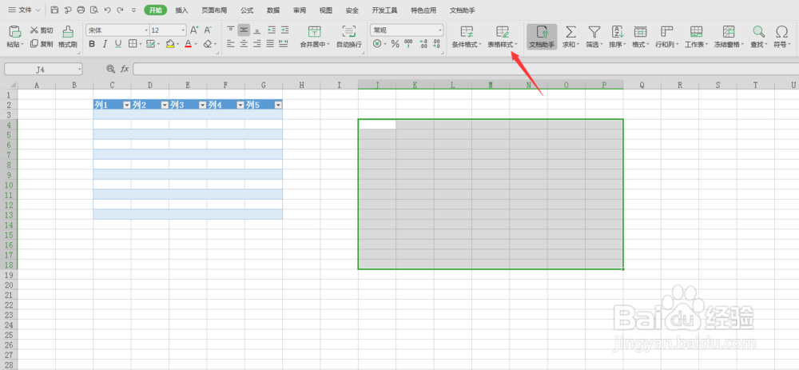Viewport: 799px width, 370px height.
Task: Toggle Bold formatting
Action: point(92,44)
